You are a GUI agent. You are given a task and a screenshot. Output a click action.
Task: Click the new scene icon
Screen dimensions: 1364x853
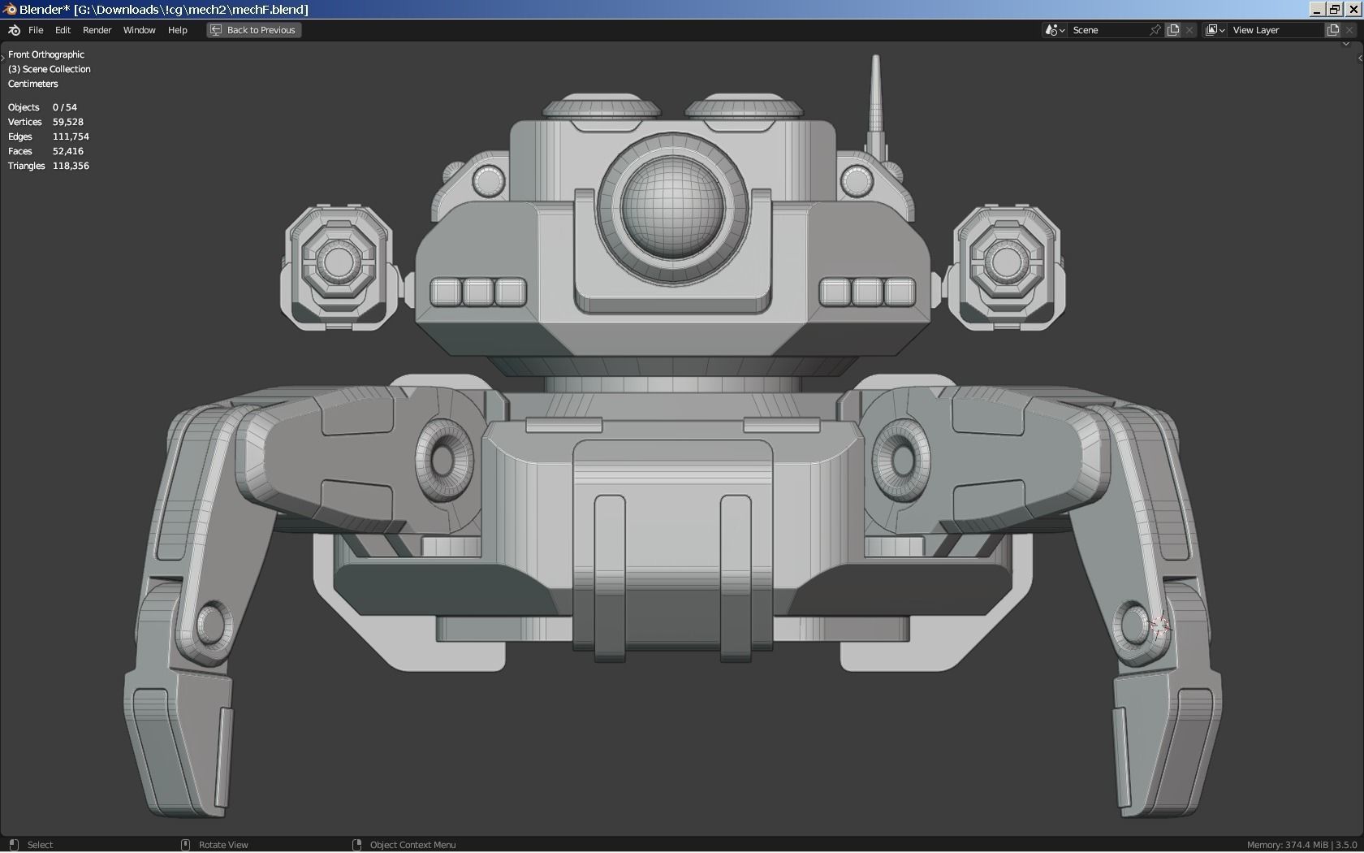pos(1173,30)
